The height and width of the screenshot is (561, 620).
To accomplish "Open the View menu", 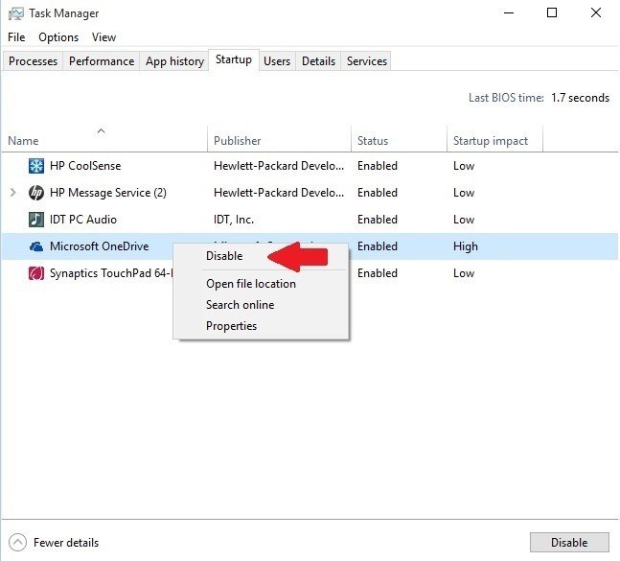I will 103,37.
